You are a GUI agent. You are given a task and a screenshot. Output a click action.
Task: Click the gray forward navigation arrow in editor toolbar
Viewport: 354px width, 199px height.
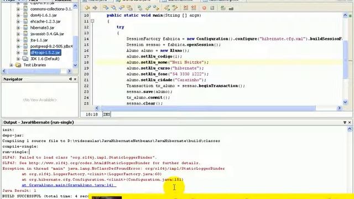[x=95, y=8]
